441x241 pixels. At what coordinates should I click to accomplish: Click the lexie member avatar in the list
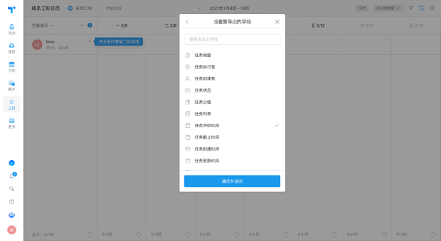click(x=37, y=45)
